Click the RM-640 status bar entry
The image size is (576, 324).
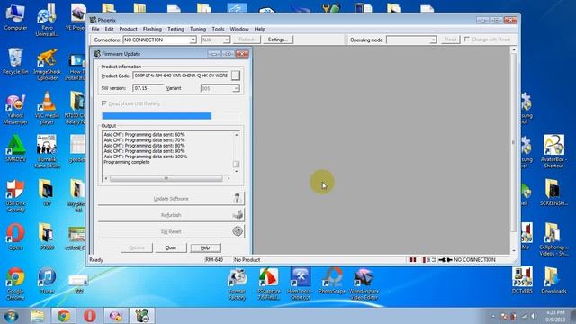coord(214,260)
